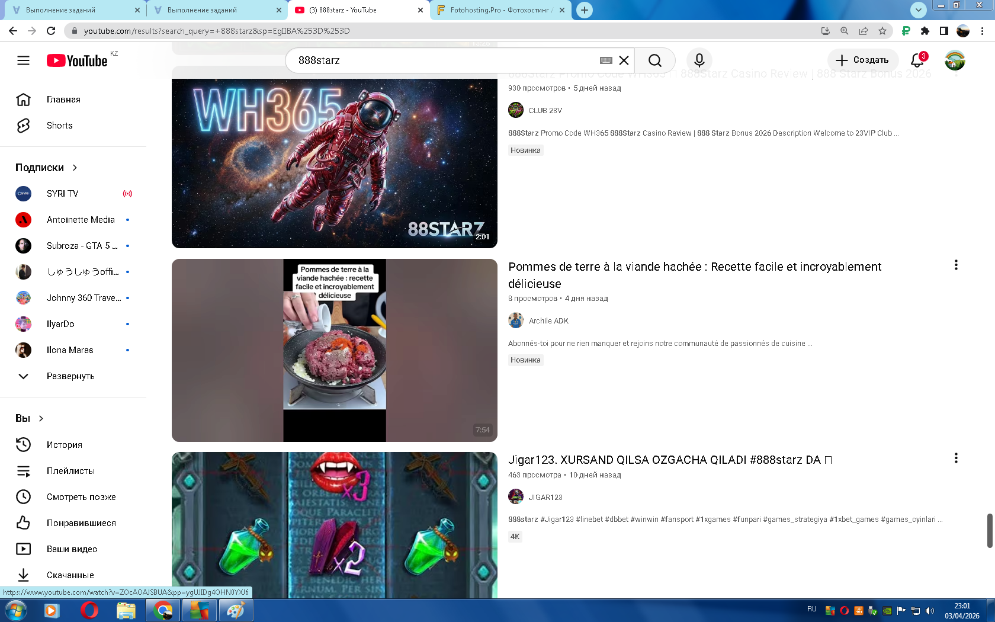The width and height of the screenshot is (995, 622).
Task: Open the YouTube guide hamburger menu
Action: [23, 60]
